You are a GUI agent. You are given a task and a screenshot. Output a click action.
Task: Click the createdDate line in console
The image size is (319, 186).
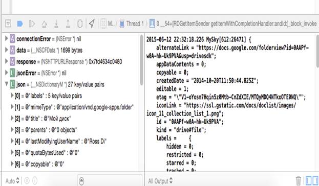click(x=207, y=81)
